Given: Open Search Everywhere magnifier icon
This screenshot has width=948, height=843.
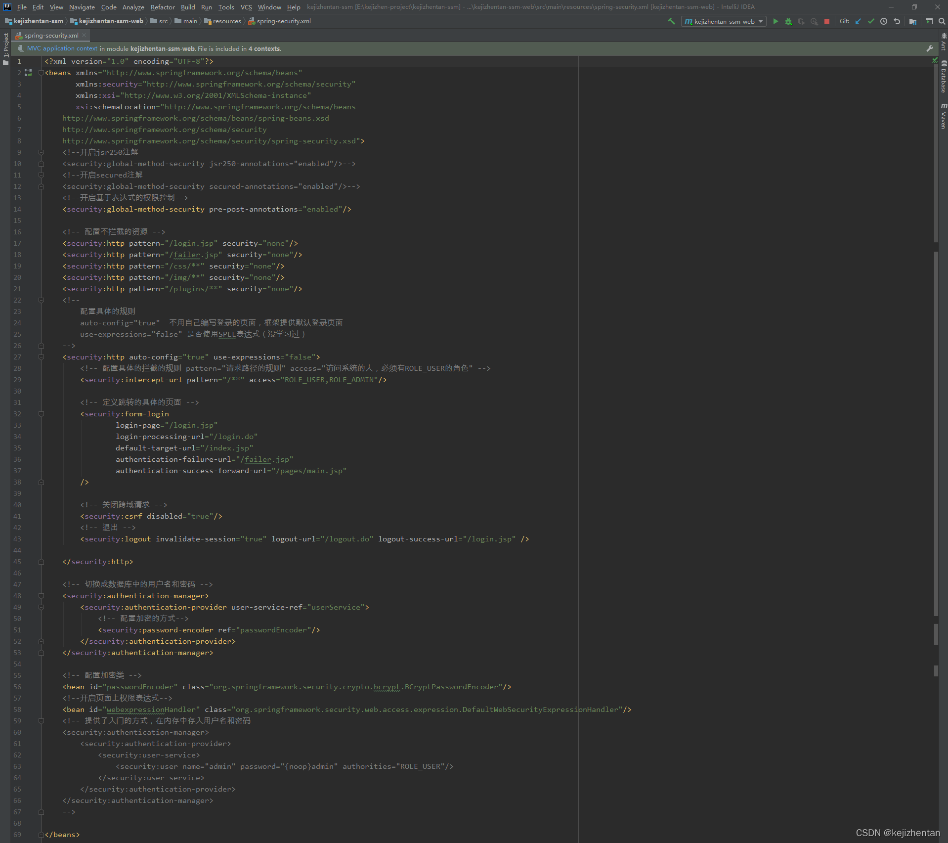Looking at the screenshot, I should click(942, 21).
